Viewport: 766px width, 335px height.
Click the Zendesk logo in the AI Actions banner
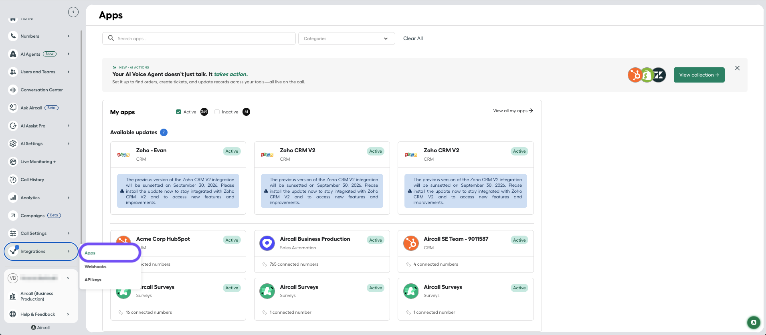pyautogui.click(x=659, y=75)
